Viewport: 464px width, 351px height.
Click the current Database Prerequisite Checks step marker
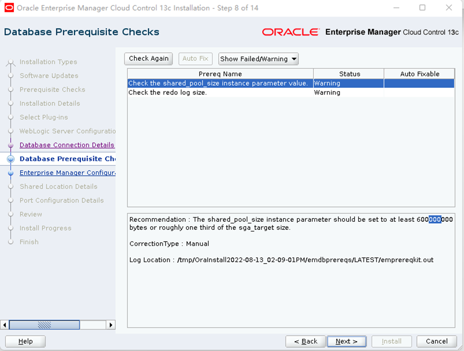11,159
